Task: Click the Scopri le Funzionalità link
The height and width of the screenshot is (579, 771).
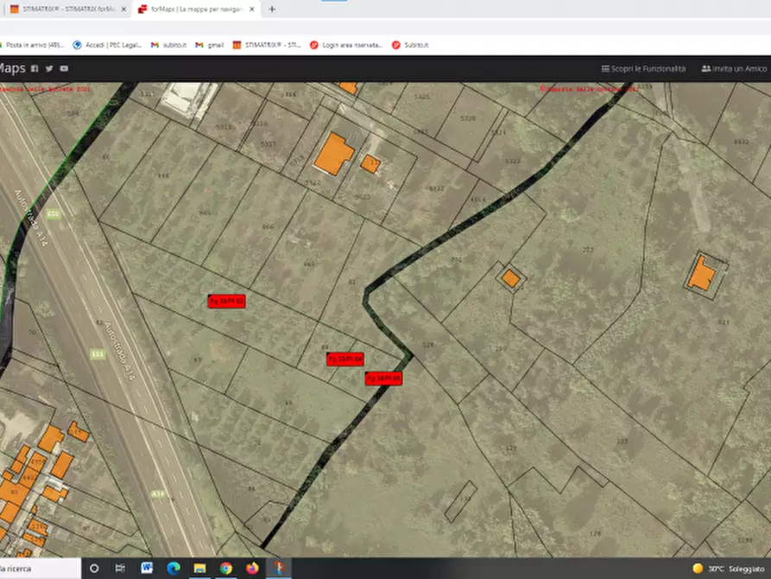Action: point(643,68)
